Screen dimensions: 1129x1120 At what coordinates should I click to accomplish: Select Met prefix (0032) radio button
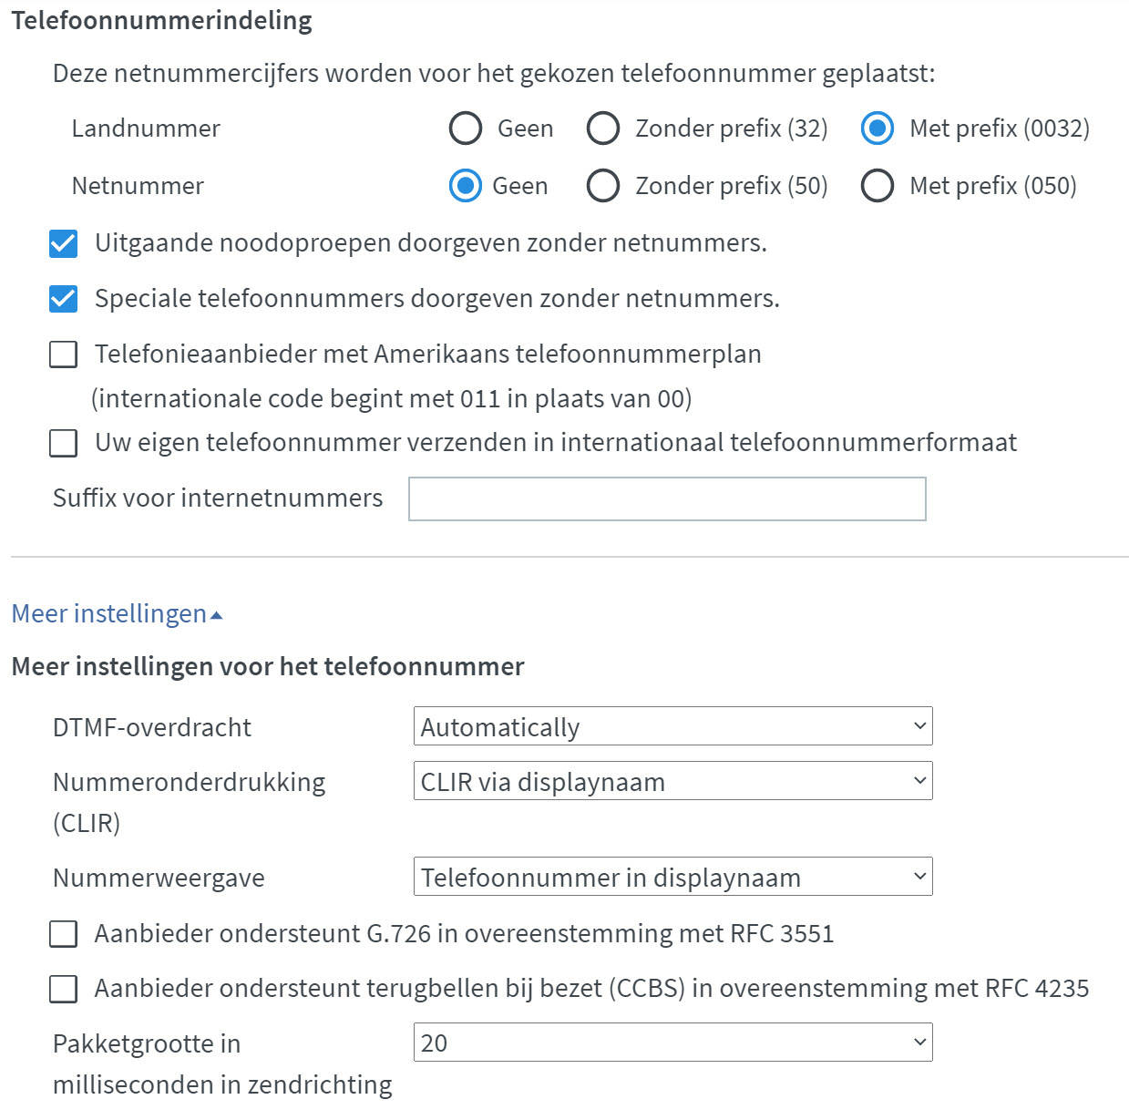878,128
